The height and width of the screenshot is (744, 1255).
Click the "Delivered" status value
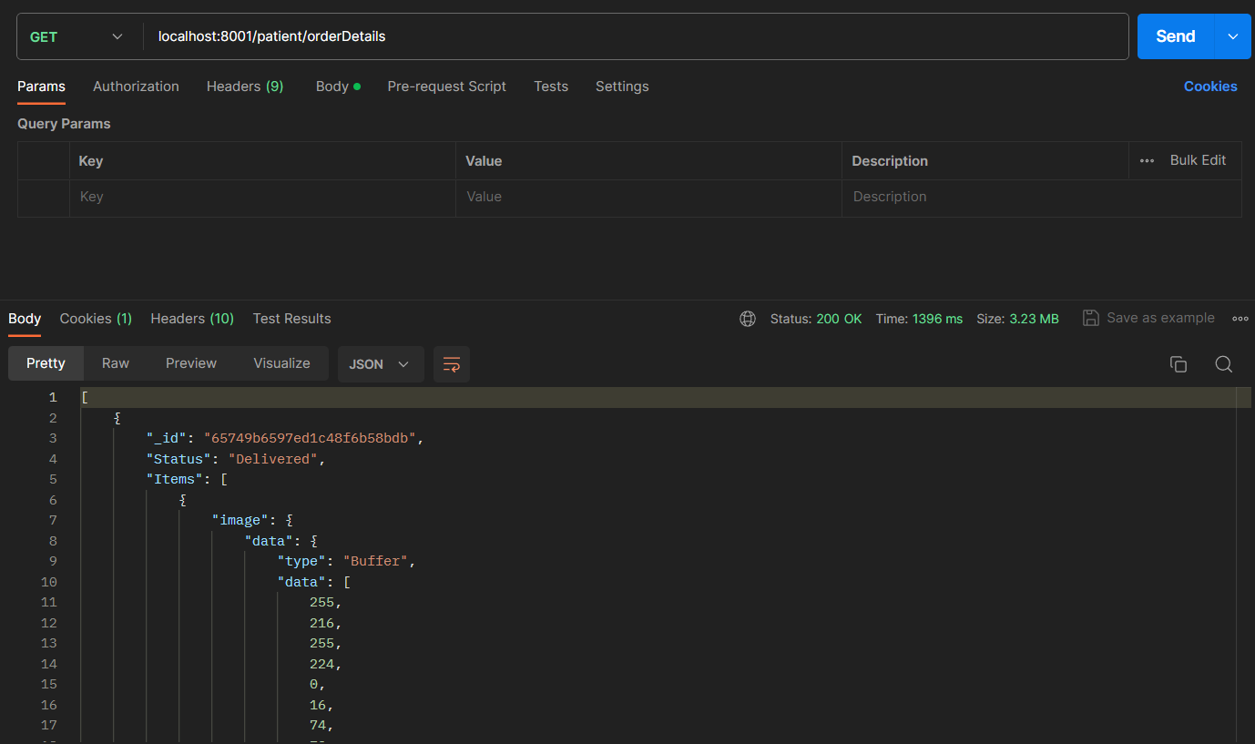[x=273, y=459]
